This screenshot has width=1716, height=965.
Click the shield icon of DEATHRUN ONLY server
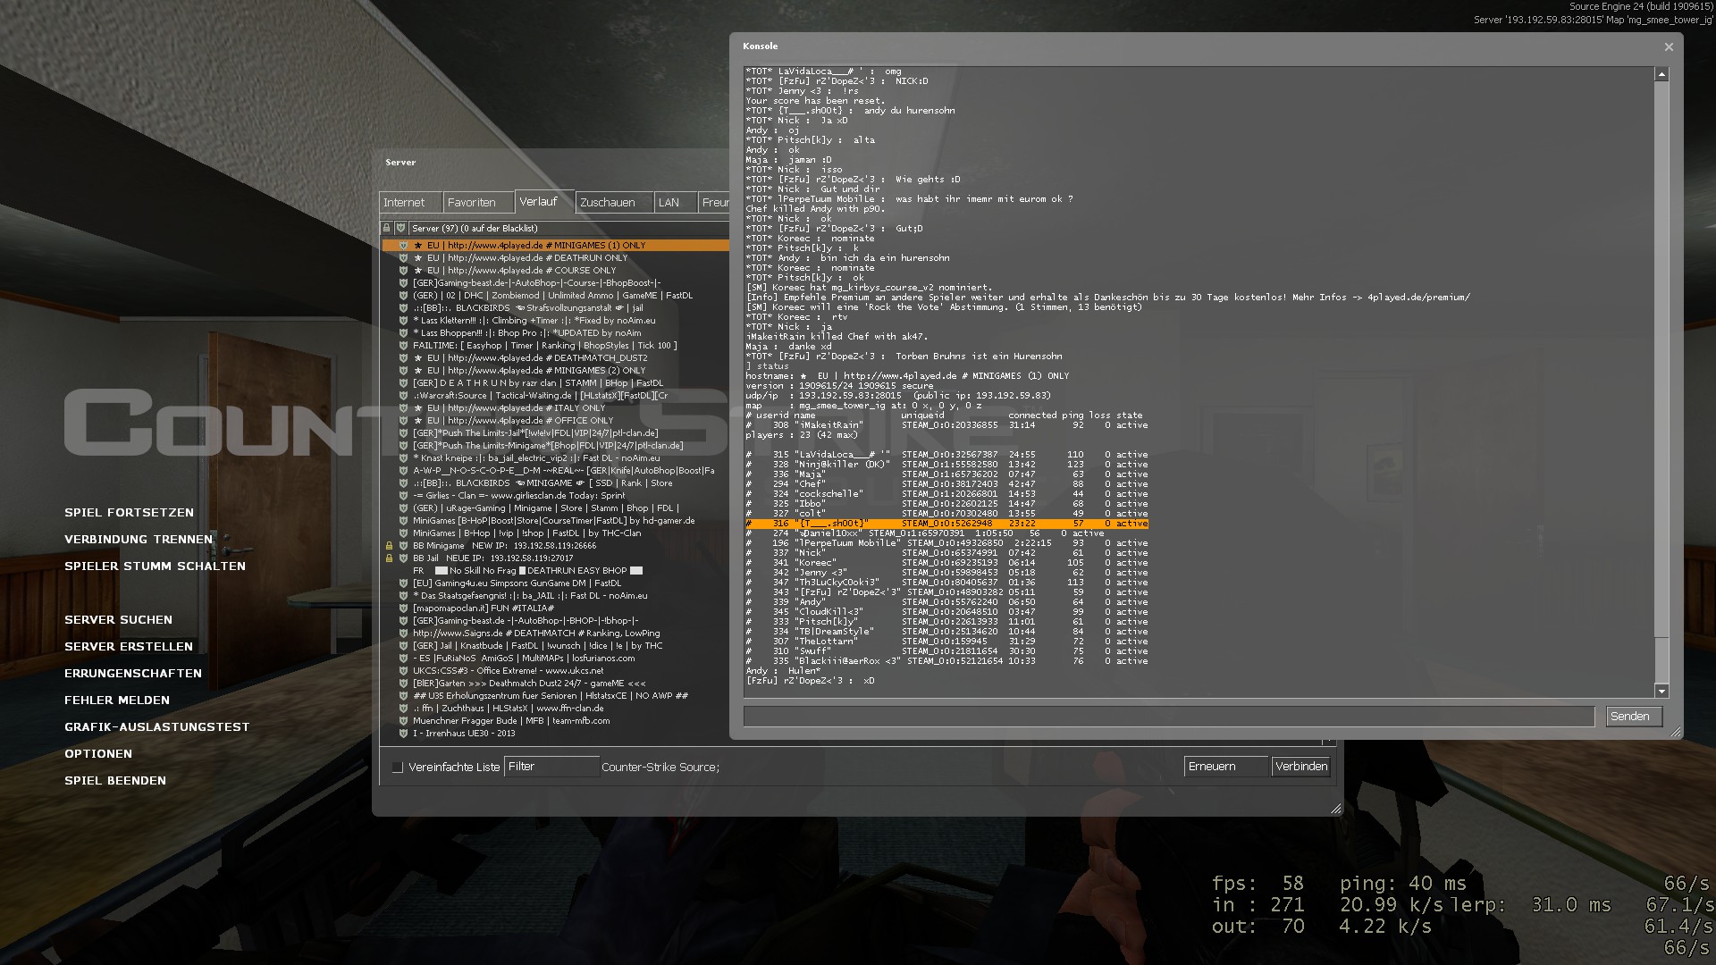403,258
